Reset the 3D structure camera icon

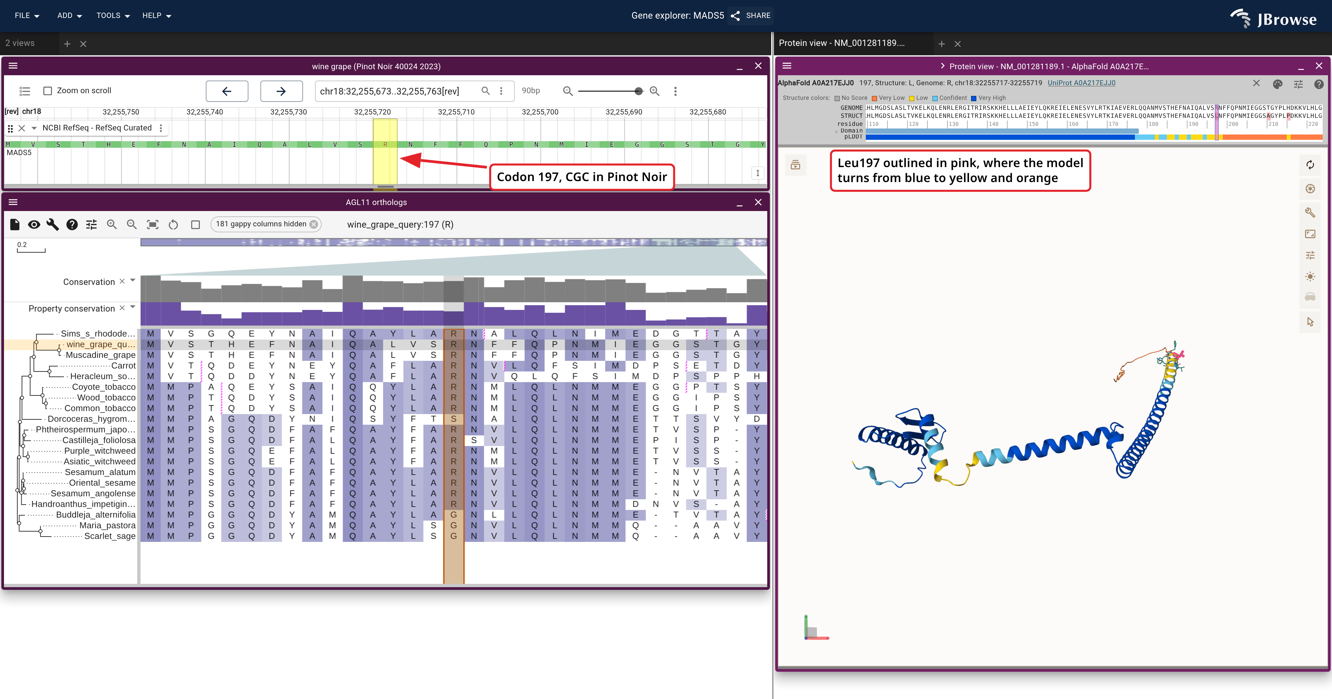tap(1310, 165)
